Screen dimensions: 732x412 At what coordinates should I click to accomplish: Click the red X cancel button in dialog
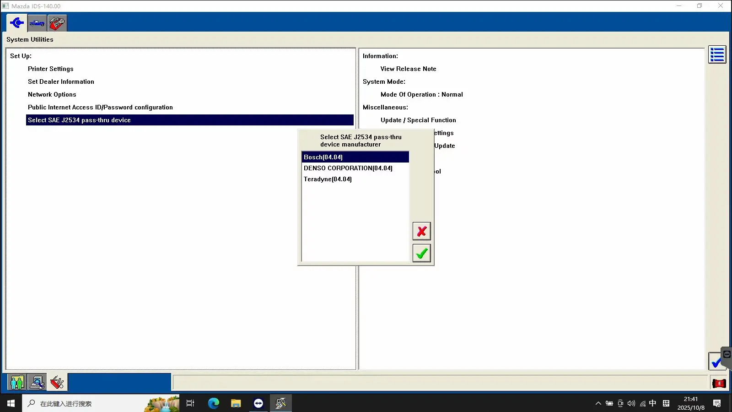(421, 231)
